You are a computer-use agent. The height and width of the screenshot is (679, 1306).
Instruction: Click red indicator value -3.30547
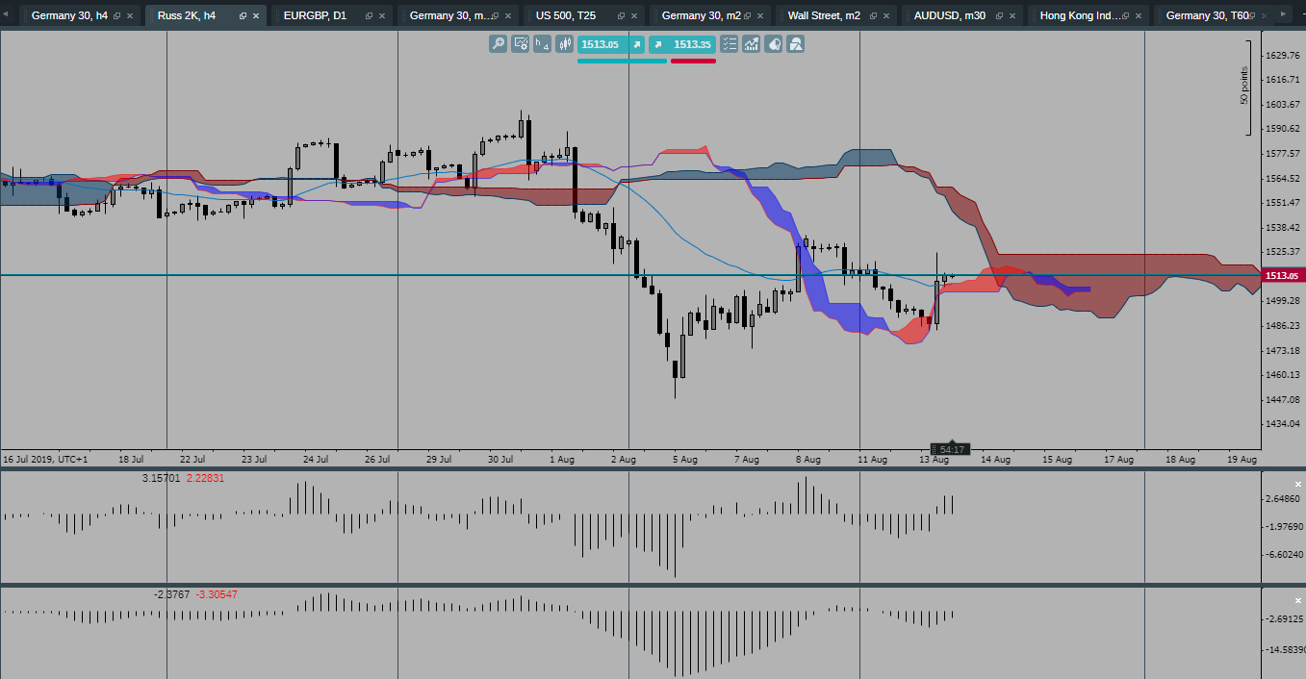click(217, 594)
